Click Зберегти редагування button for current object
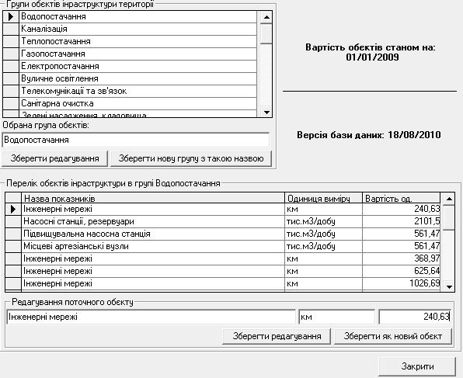The height and width of the screenshot is (378, 463). 277,336
